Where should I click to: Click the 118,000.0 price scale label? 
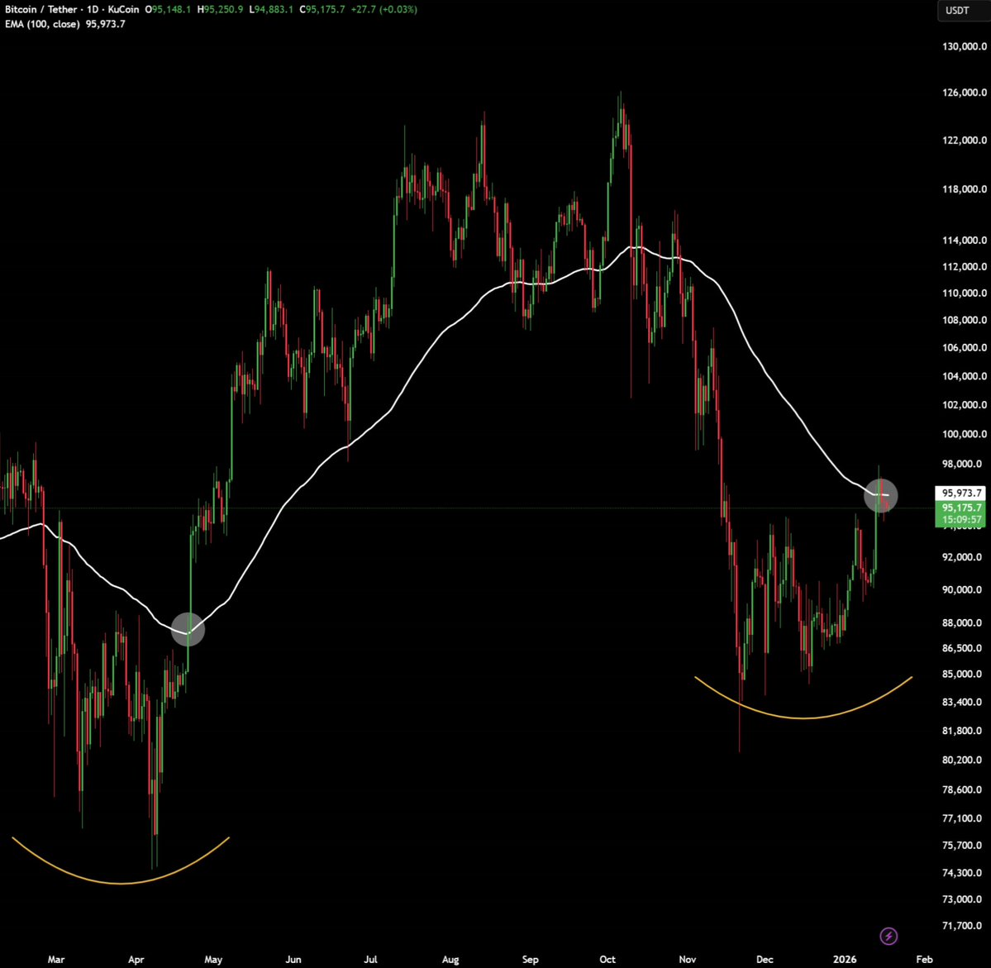click(x=965, y=189)
